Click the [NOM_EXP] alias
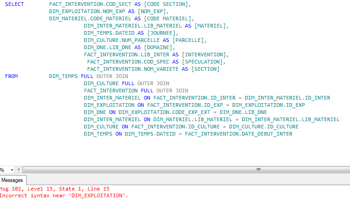Image resolution: width=350 pixels, height=209 pixels. point(152,11)
